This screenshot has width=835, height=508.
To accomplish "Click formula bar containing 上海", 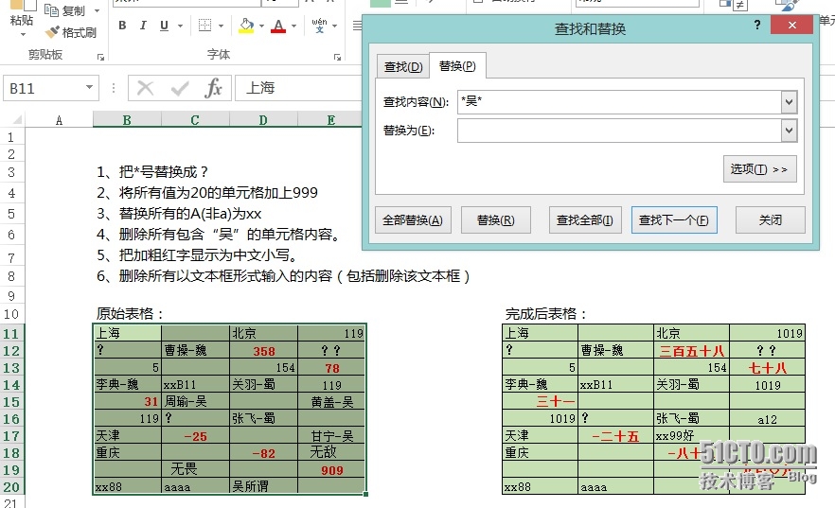I will click(298, 88).
